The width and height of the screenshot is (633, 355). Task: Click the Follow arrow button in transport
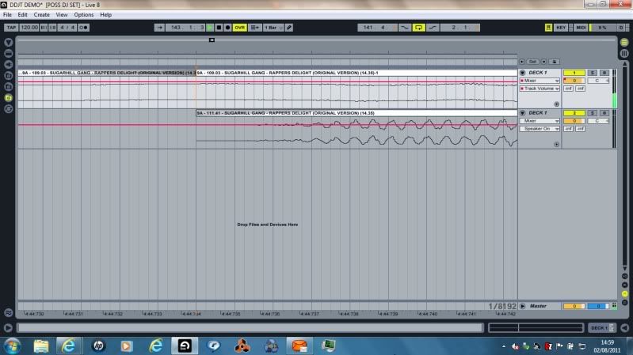coord(161,27)
